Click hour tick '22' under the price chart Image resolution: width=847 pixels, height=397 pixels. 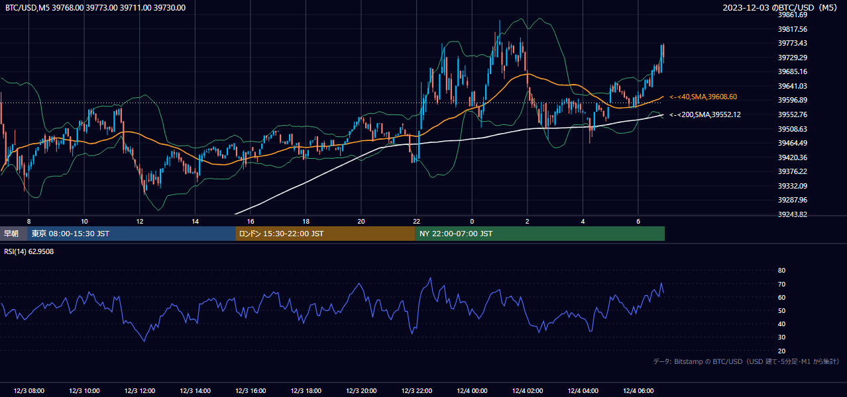[416, 221]
